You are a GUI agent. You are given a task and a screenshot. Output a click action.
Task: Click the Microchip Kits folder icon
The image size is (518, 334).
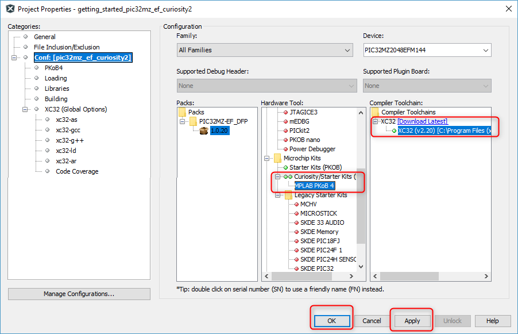[277, 158]
